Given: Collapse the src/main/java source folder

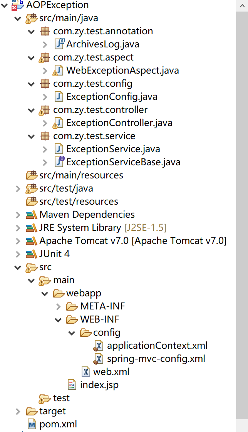Looking at the screenshot, I should (18, 18).
